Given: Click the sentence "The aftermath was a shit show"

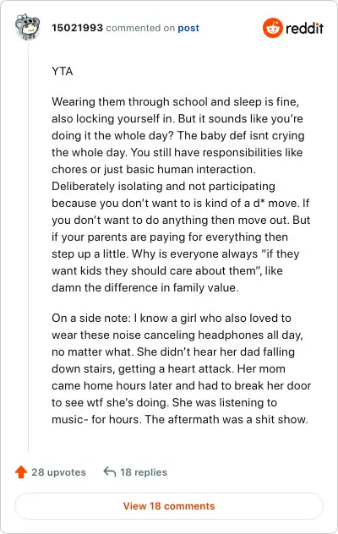Looking at the screenshot, I should [226, 419].
